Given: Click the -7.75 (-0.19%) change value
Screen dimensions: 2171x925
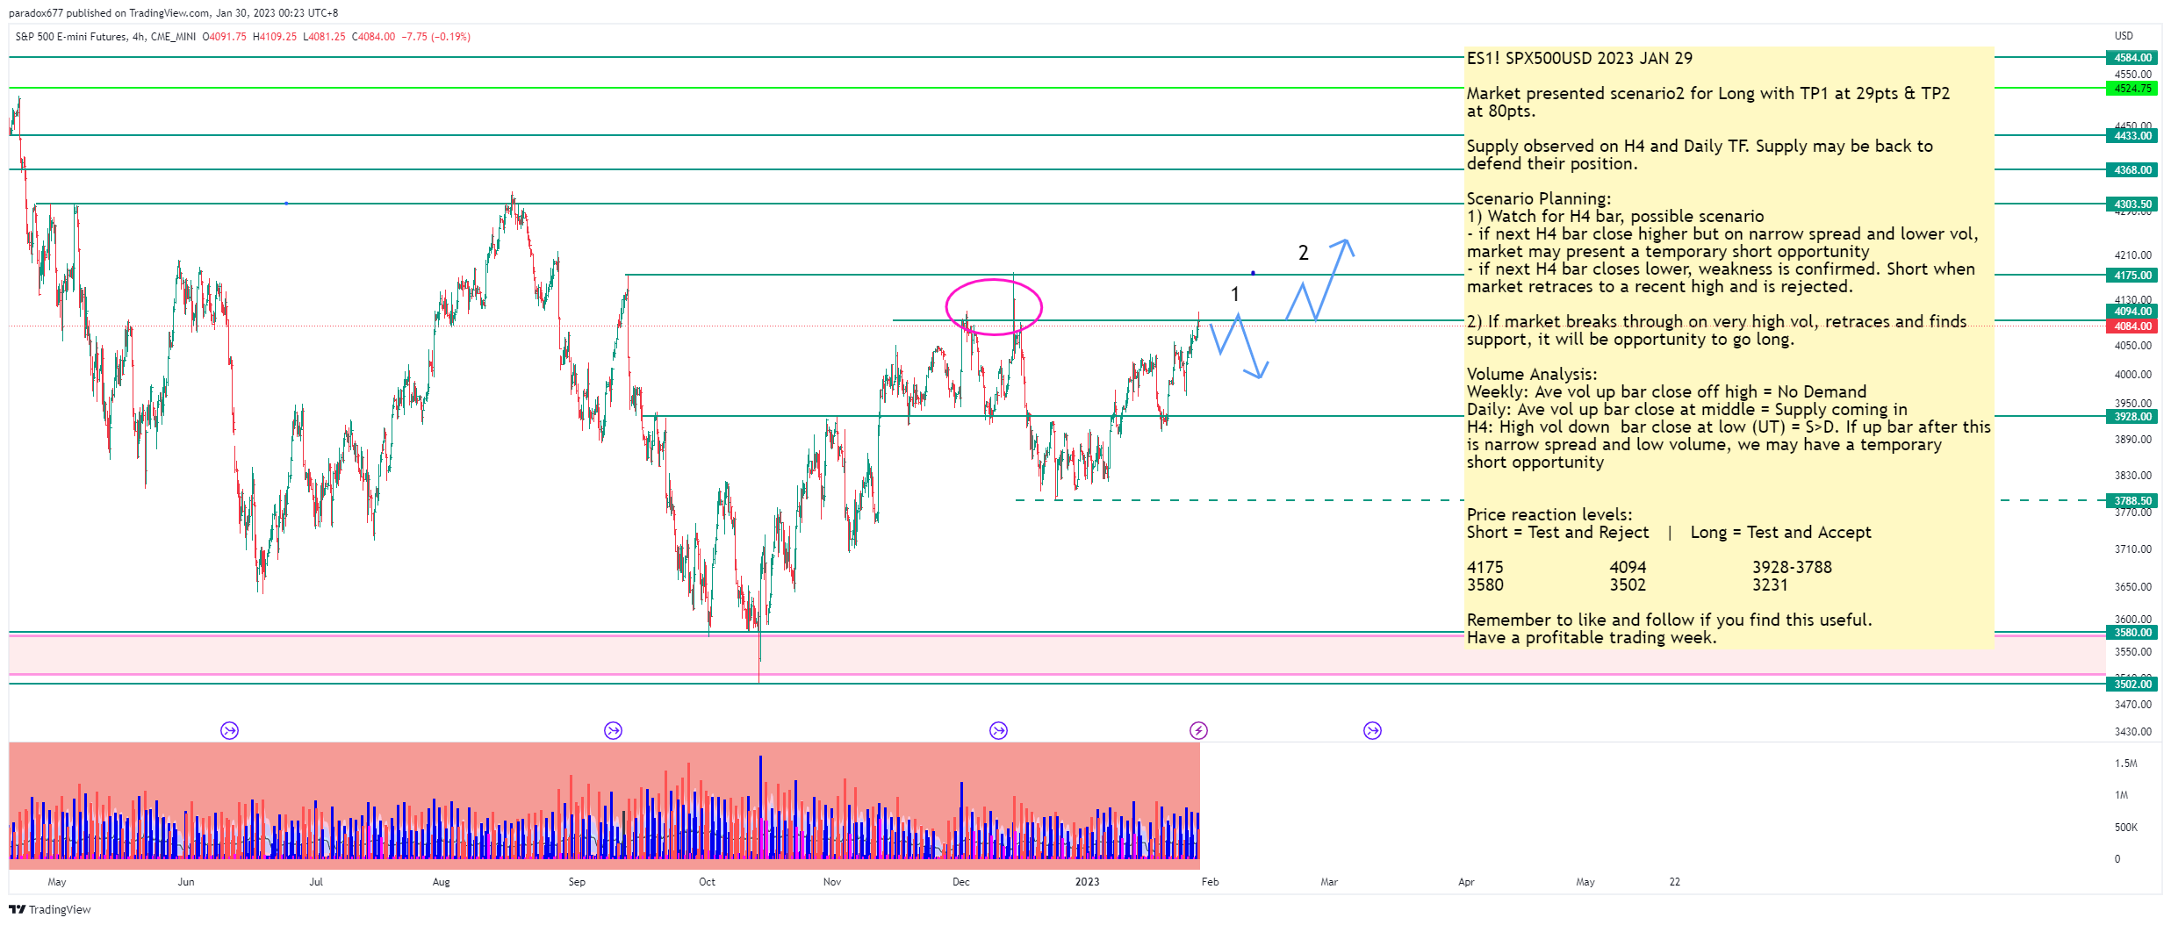Looking at the screenshot, I should click(435, 37).
